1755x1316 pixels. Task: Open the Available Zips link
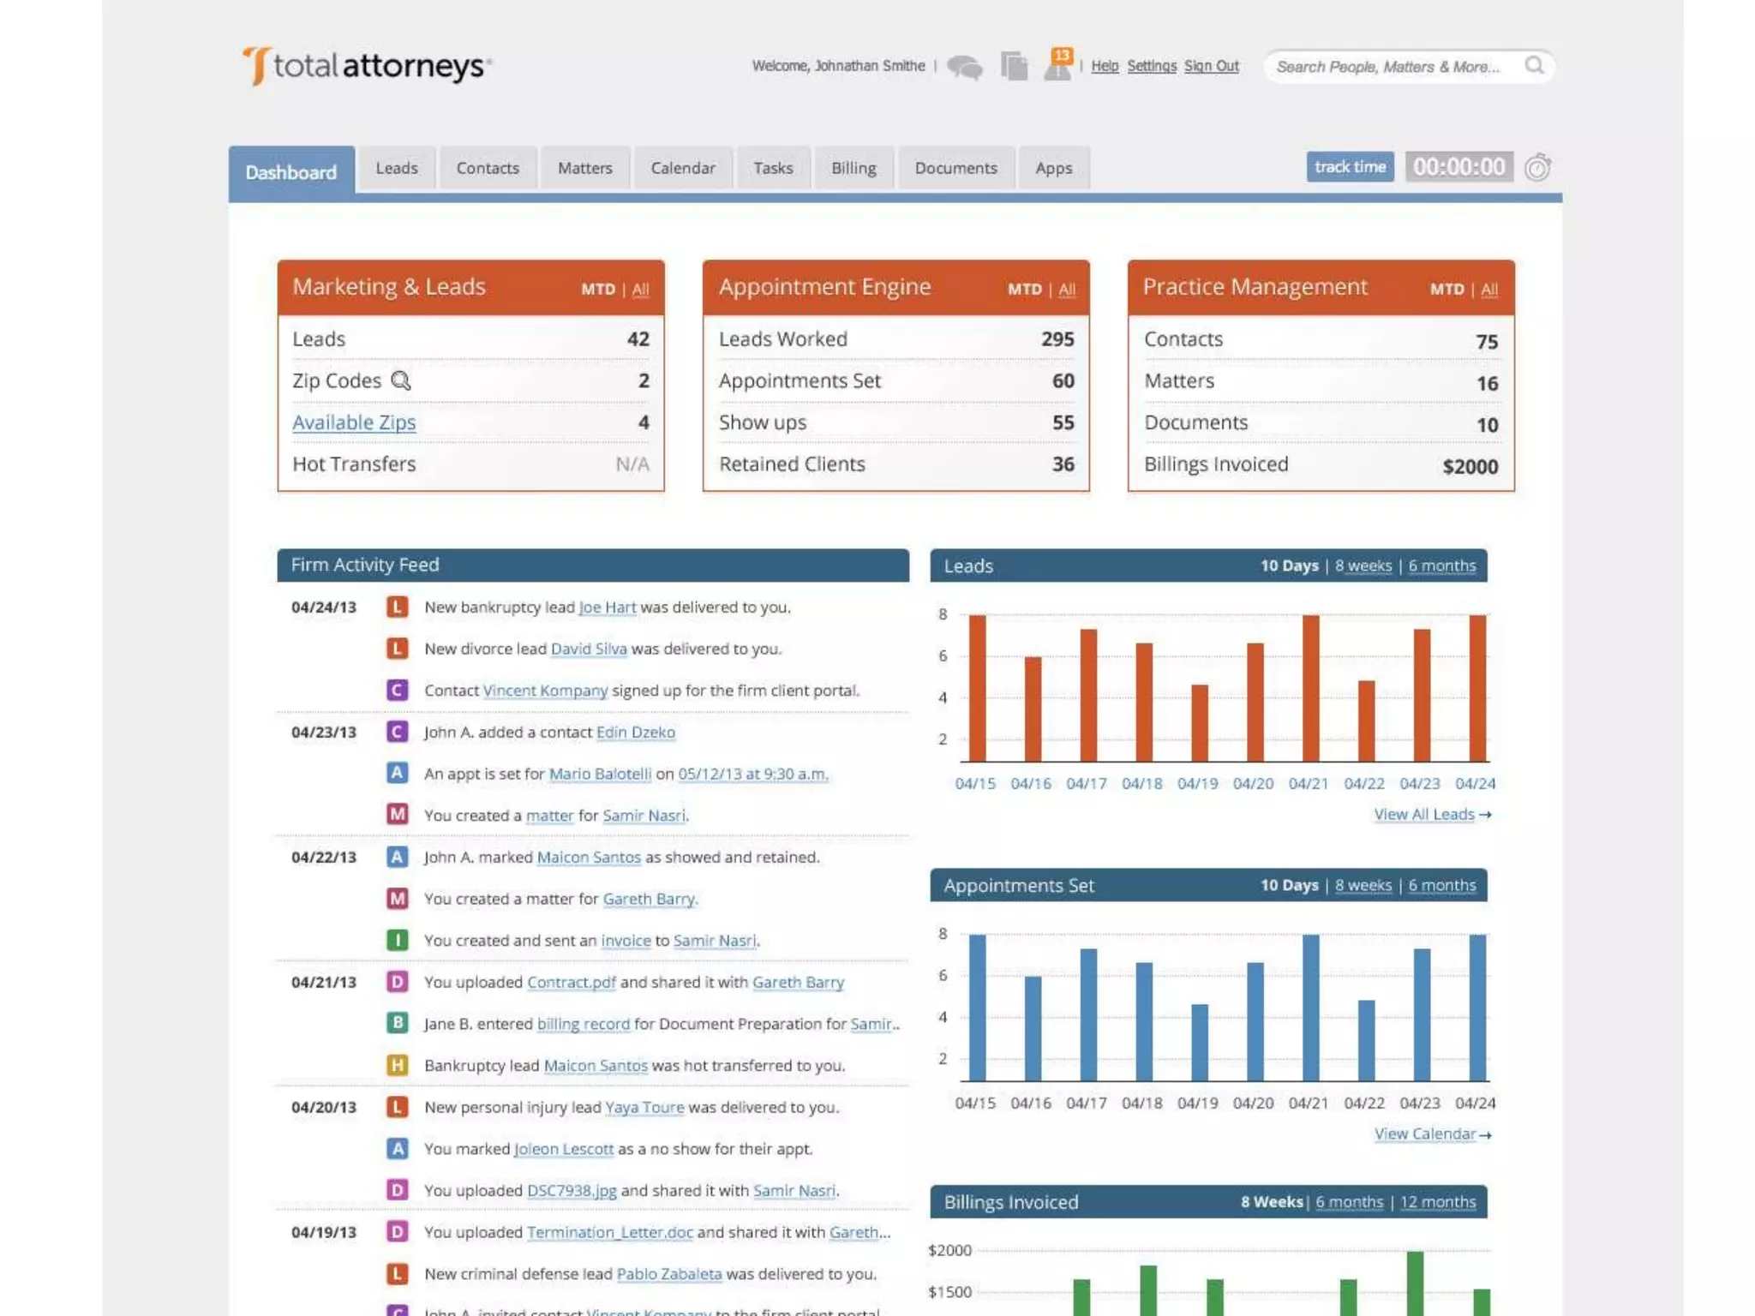[x=354, y=422]
